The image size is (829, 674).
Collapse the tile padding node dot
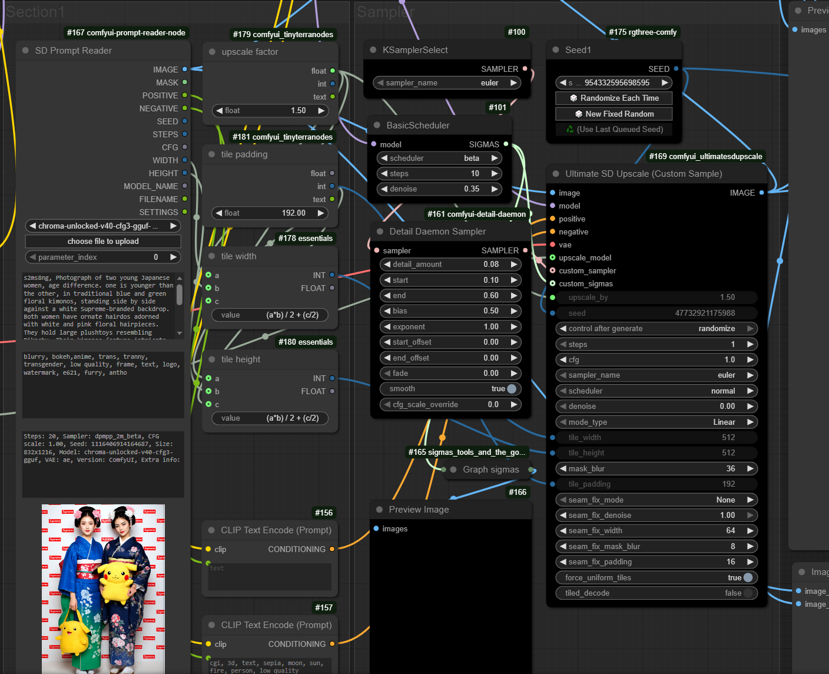coord(211,154)
